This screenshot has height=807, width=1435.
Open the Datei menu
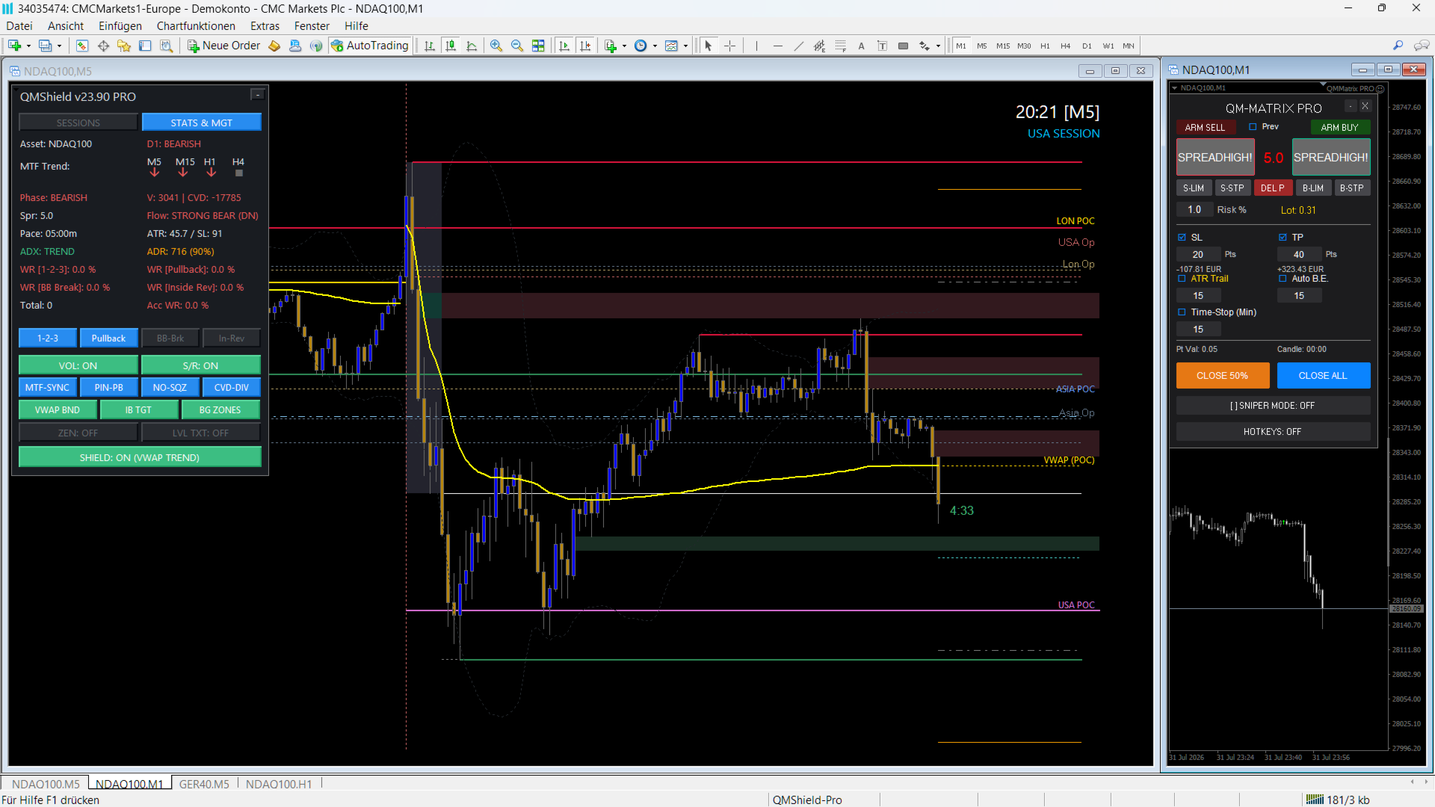coord(19,26)
